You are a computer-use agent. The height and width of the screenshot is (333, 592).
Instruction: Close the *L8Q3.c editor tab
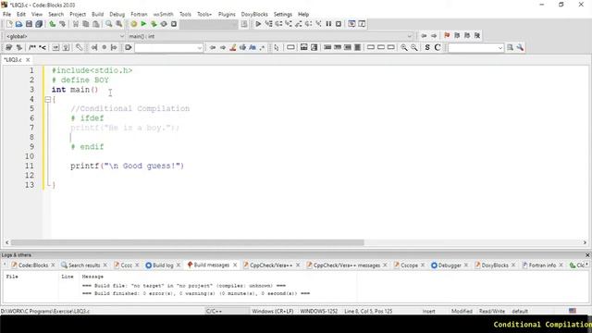tap(28, 59)
